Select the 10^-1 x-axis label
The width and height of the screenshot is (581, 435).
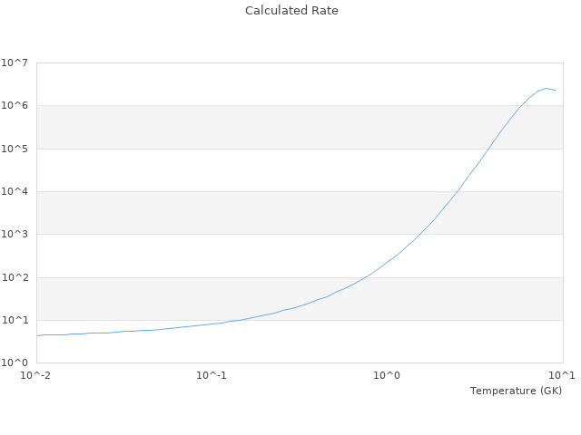212,375
